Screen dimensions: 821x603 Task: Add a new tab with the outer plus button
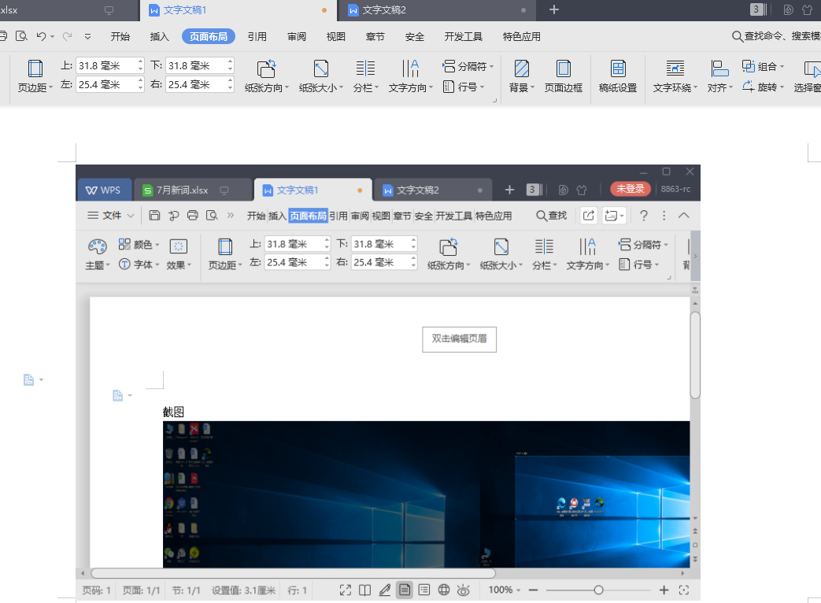(x=554, y=9)
